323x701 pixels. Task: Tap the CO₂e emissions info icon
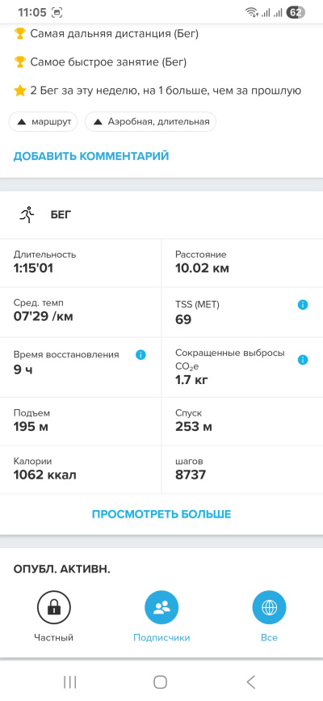(x=303, y=360)
